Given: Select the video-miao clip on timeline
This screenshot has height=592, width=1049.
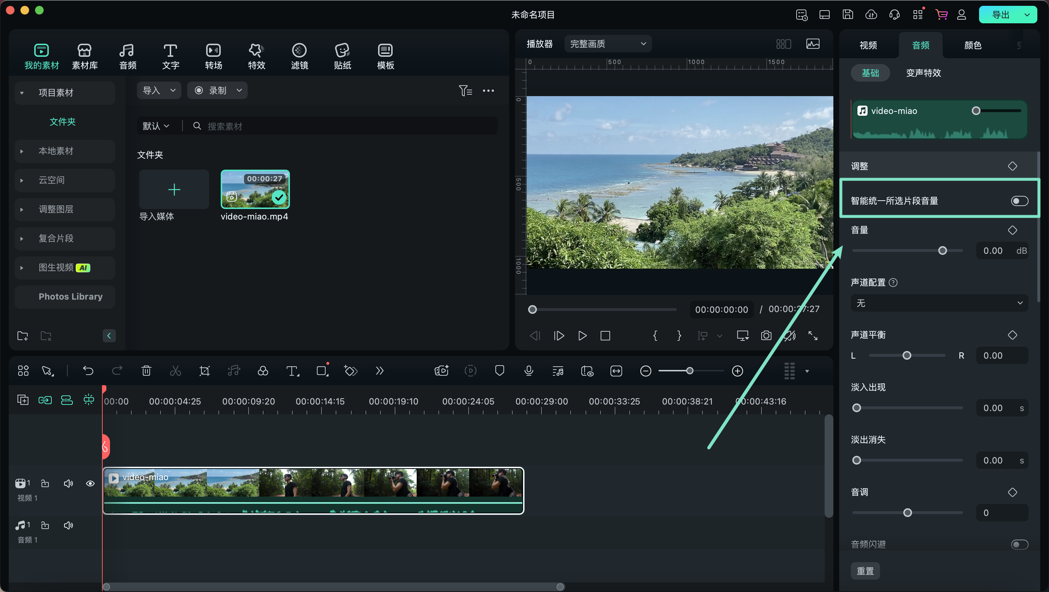Looking at the screenshot, I should coord(313,491).
